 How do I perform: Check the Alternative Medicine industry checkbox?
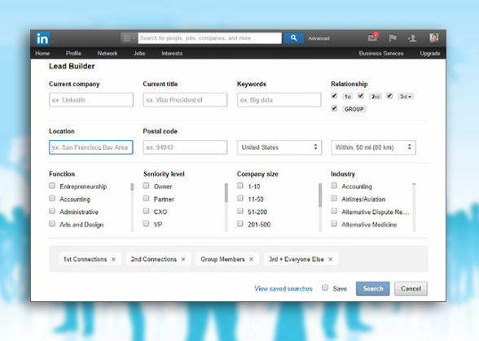coord(334,224)
